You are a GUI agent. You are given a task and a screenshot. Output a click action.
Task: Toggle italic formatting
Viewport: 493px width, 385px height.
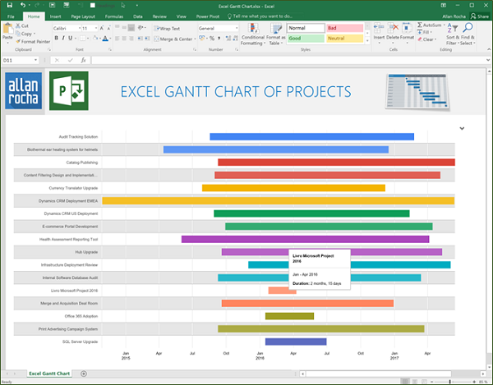[63, 38]
